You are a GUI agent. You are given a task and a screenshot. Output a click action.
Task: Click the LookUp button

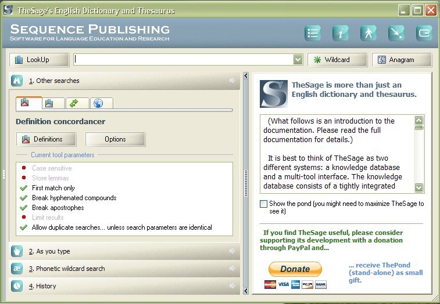pyautogui.click(x=39, y=60)
